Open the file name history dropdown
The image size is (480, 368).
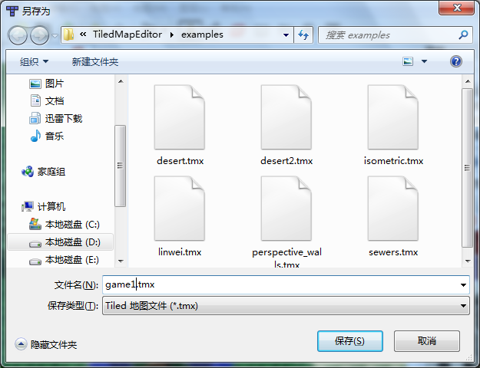point(463,285)
